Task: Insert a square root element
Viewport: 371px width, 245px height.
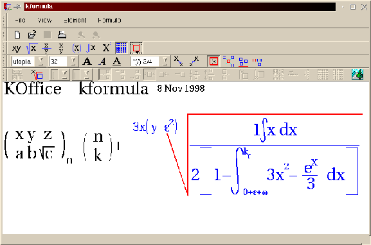Action: (x=32, y=48)
